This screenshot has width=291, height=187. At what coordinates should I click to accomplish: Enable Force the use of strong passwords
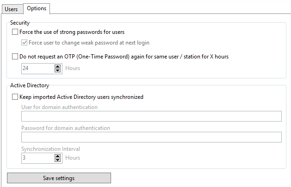coord(15,32)
